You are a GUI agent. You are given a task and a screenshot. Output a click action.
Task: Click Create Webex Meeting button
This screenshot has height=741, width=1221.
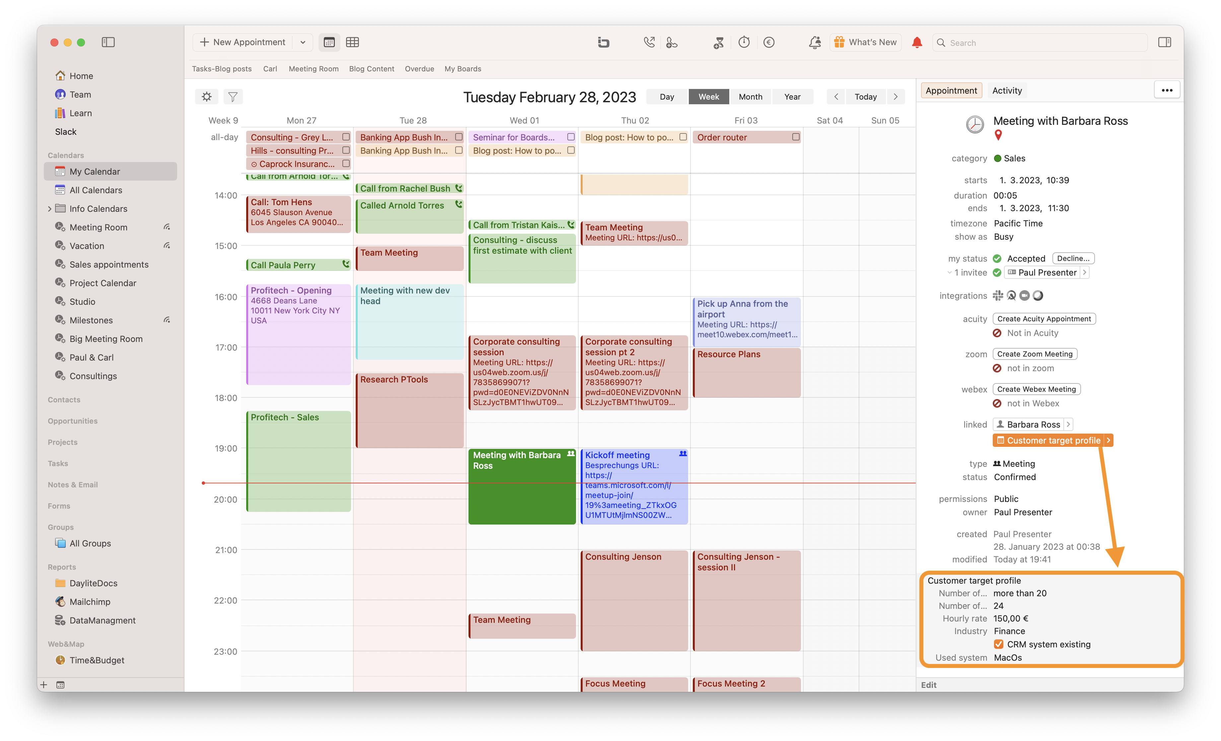(1036, 389)
